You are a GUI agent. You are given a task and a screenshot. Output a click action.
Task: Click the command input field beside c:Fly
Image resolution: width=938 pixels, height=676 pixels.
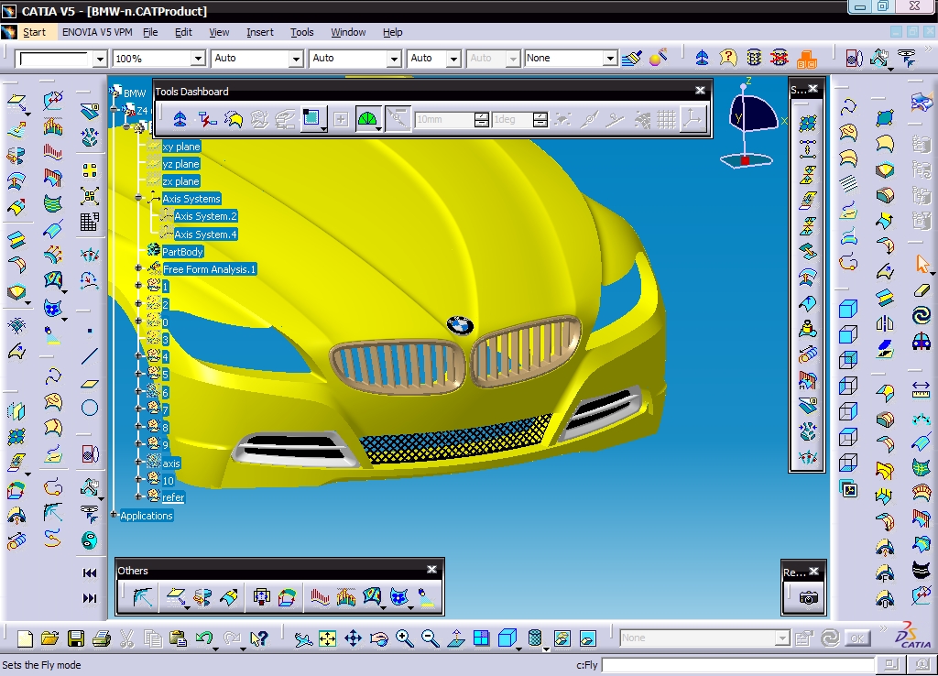pyautogui.click(x=738, y=665)
